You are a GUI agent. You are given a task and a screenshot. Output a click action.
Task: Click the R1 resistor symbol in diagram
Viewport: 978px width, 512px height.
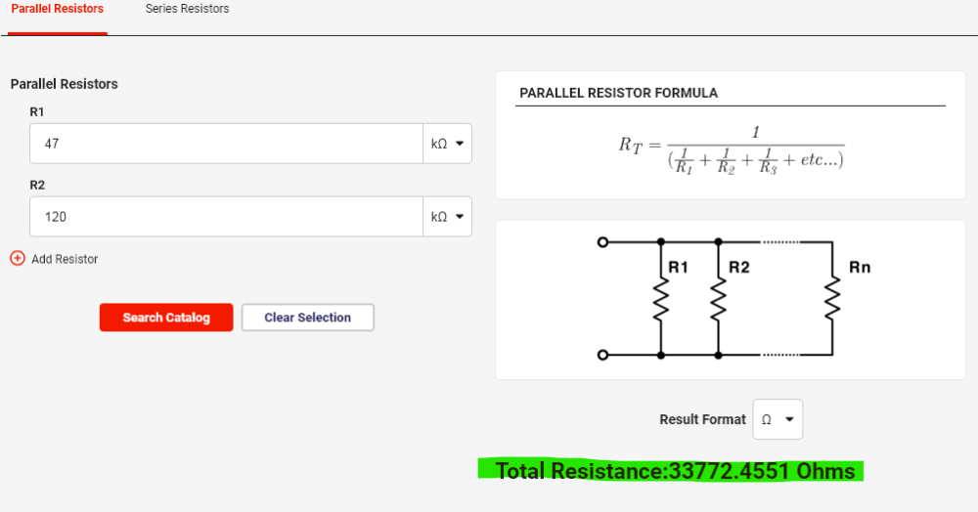661,299
